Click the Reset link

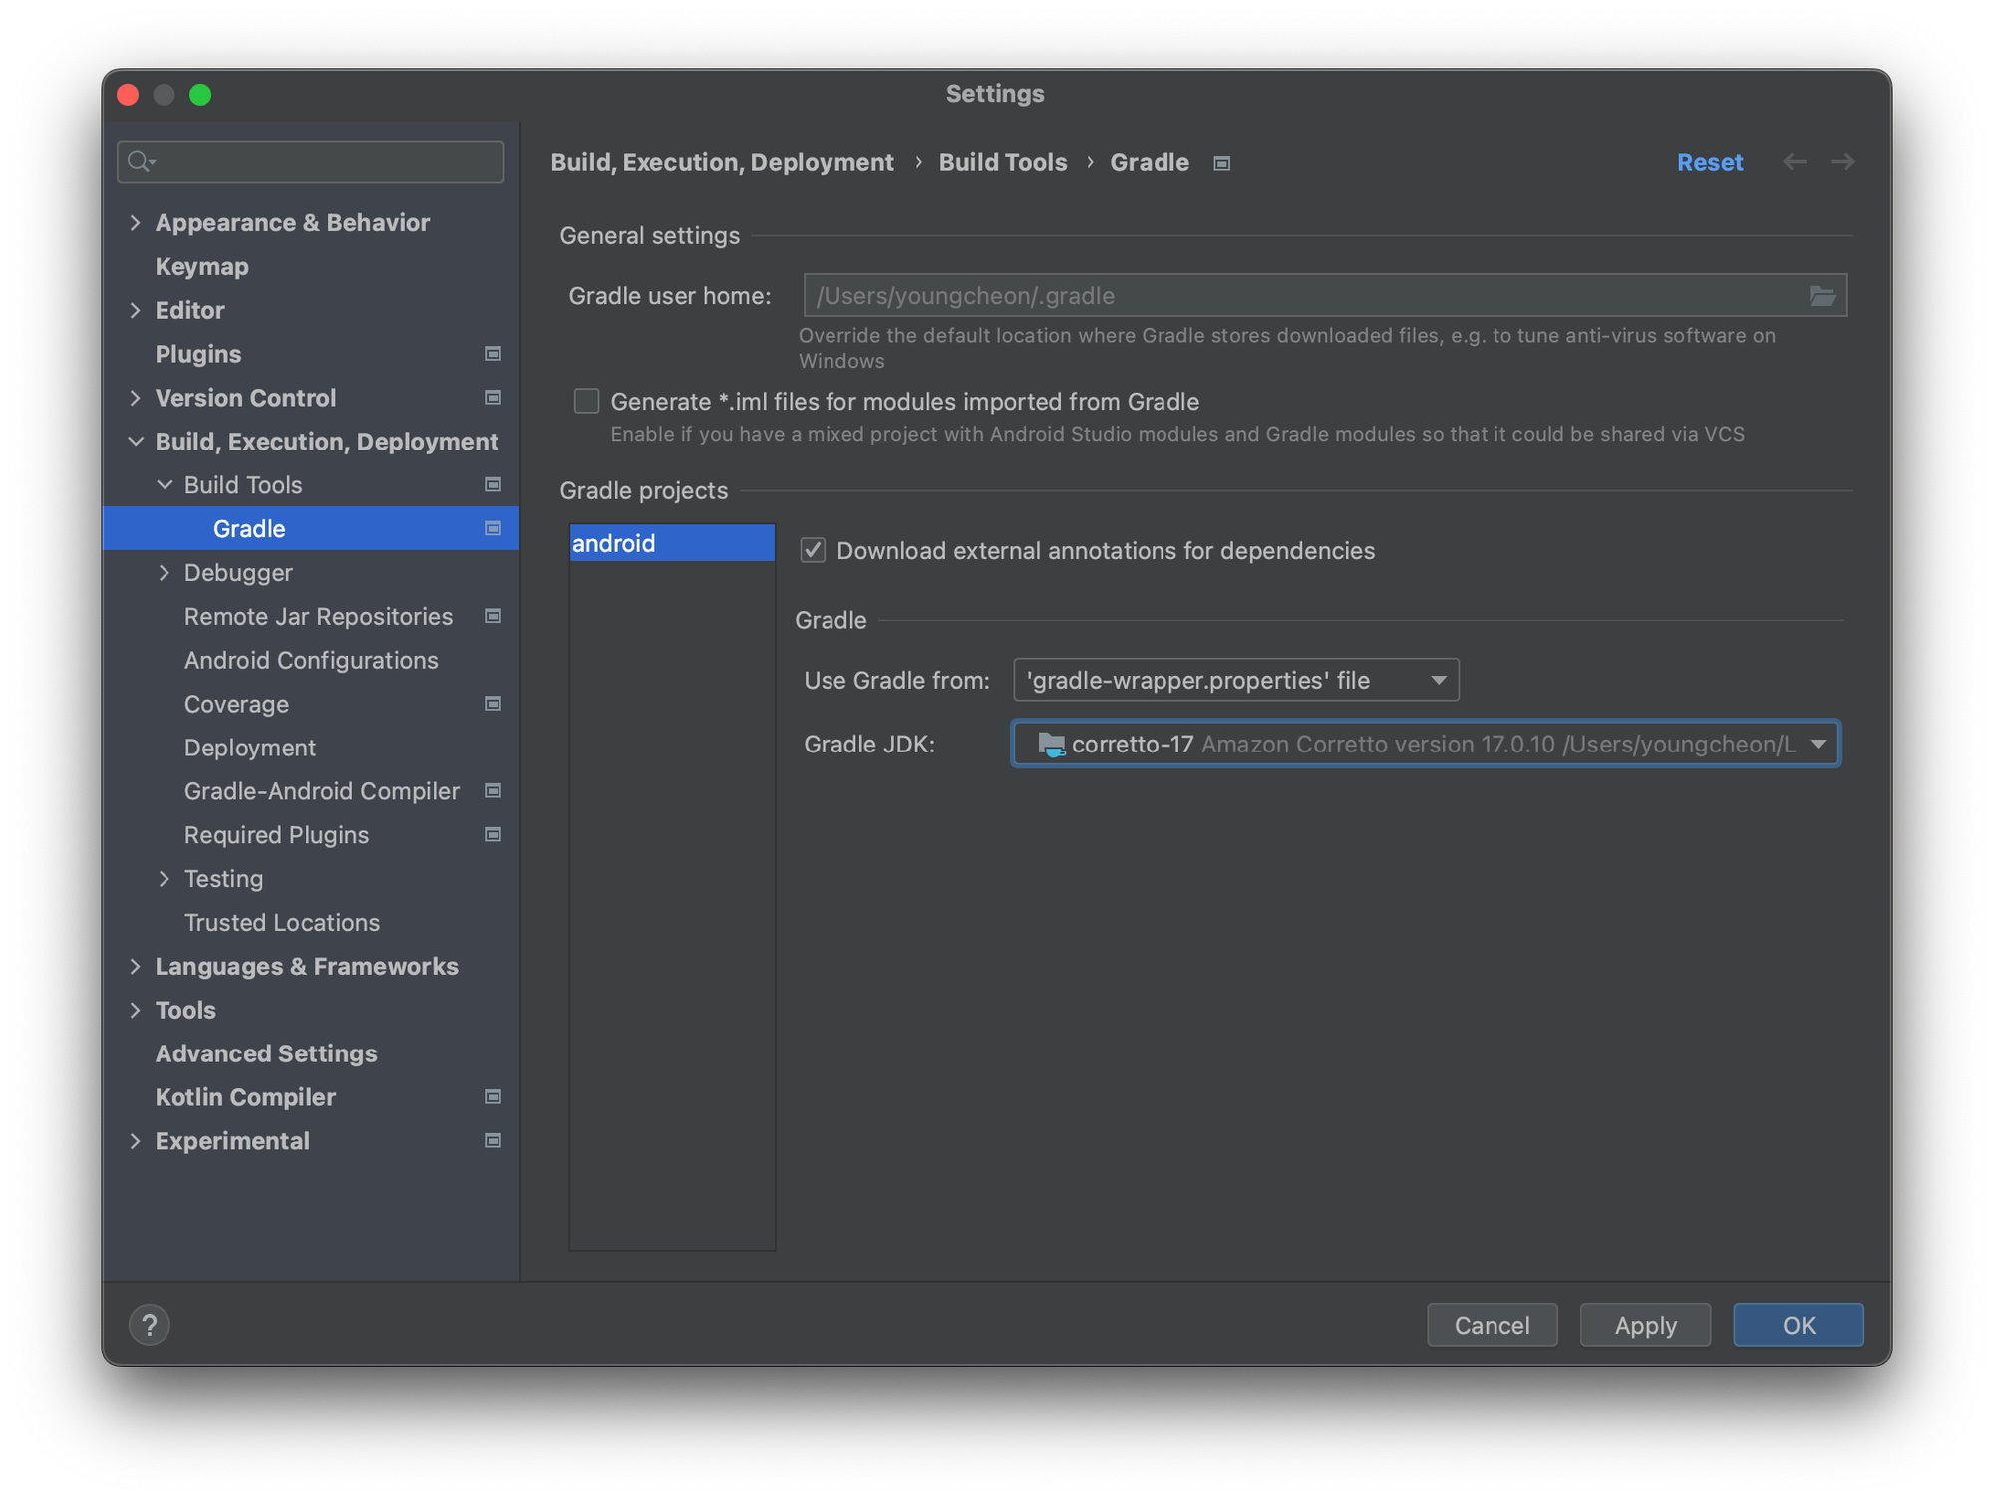[1709, 162]
